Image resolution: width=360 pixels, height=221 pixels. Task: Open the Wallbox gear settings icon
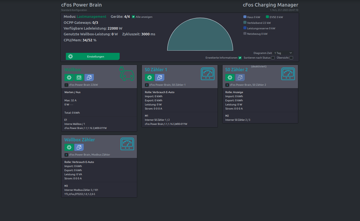pyautogui.click(x=69, y=78)
